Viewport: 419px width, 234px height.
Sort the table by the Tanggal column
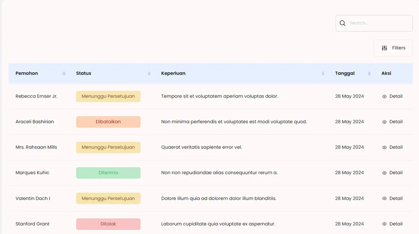point(369,73)
